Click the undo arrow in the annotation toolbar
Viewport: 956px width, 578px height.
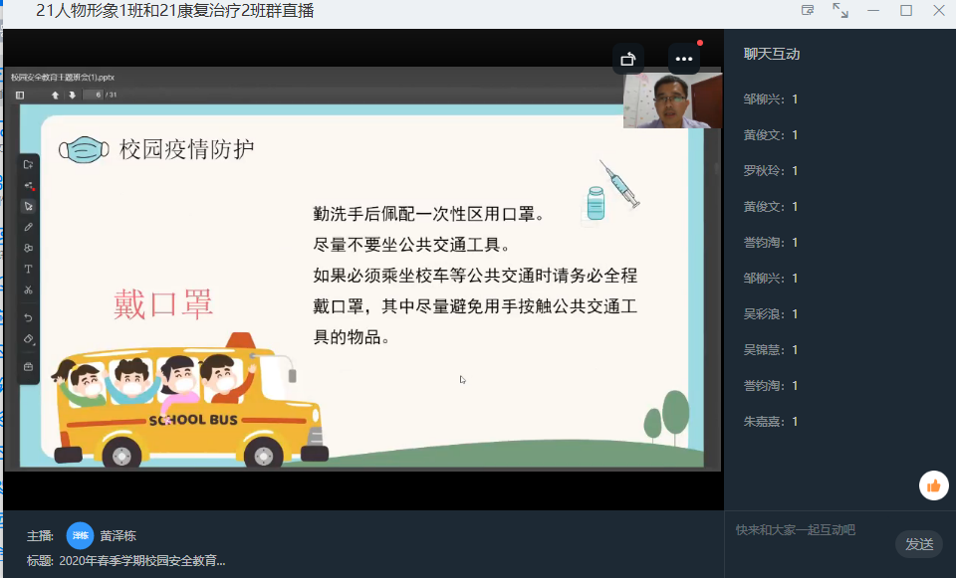click(x=28, y=317)
